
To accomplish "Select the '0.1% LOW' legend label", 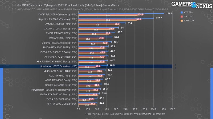I will [x=189, y=21].
